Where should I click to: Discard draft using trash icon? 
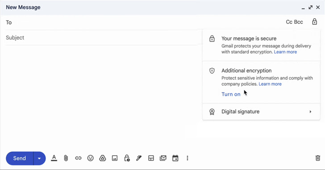pyautogui.click(x=318, y=158)
